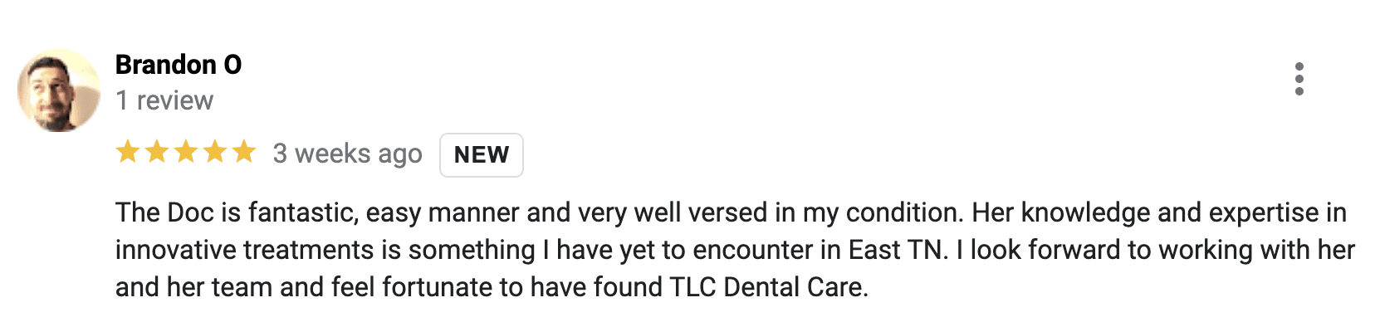Click the line starting 'and her team'

(492, 287)
